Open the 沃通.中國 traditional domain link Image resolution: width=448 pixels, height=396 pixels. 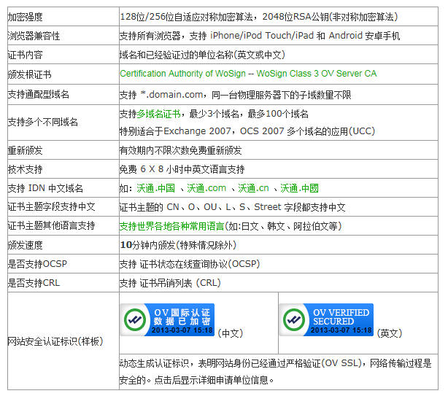tap(299, 188)
